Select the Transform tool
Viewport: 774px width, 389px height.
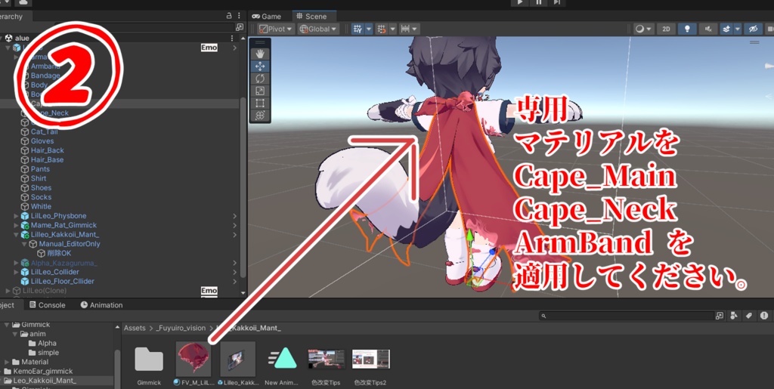(260, 116)
